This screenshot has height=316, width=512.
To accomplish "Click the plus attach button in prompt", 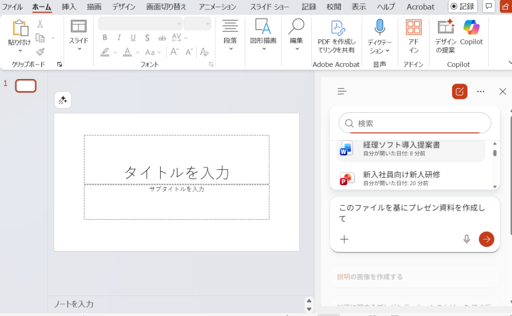I will [344, 240].
